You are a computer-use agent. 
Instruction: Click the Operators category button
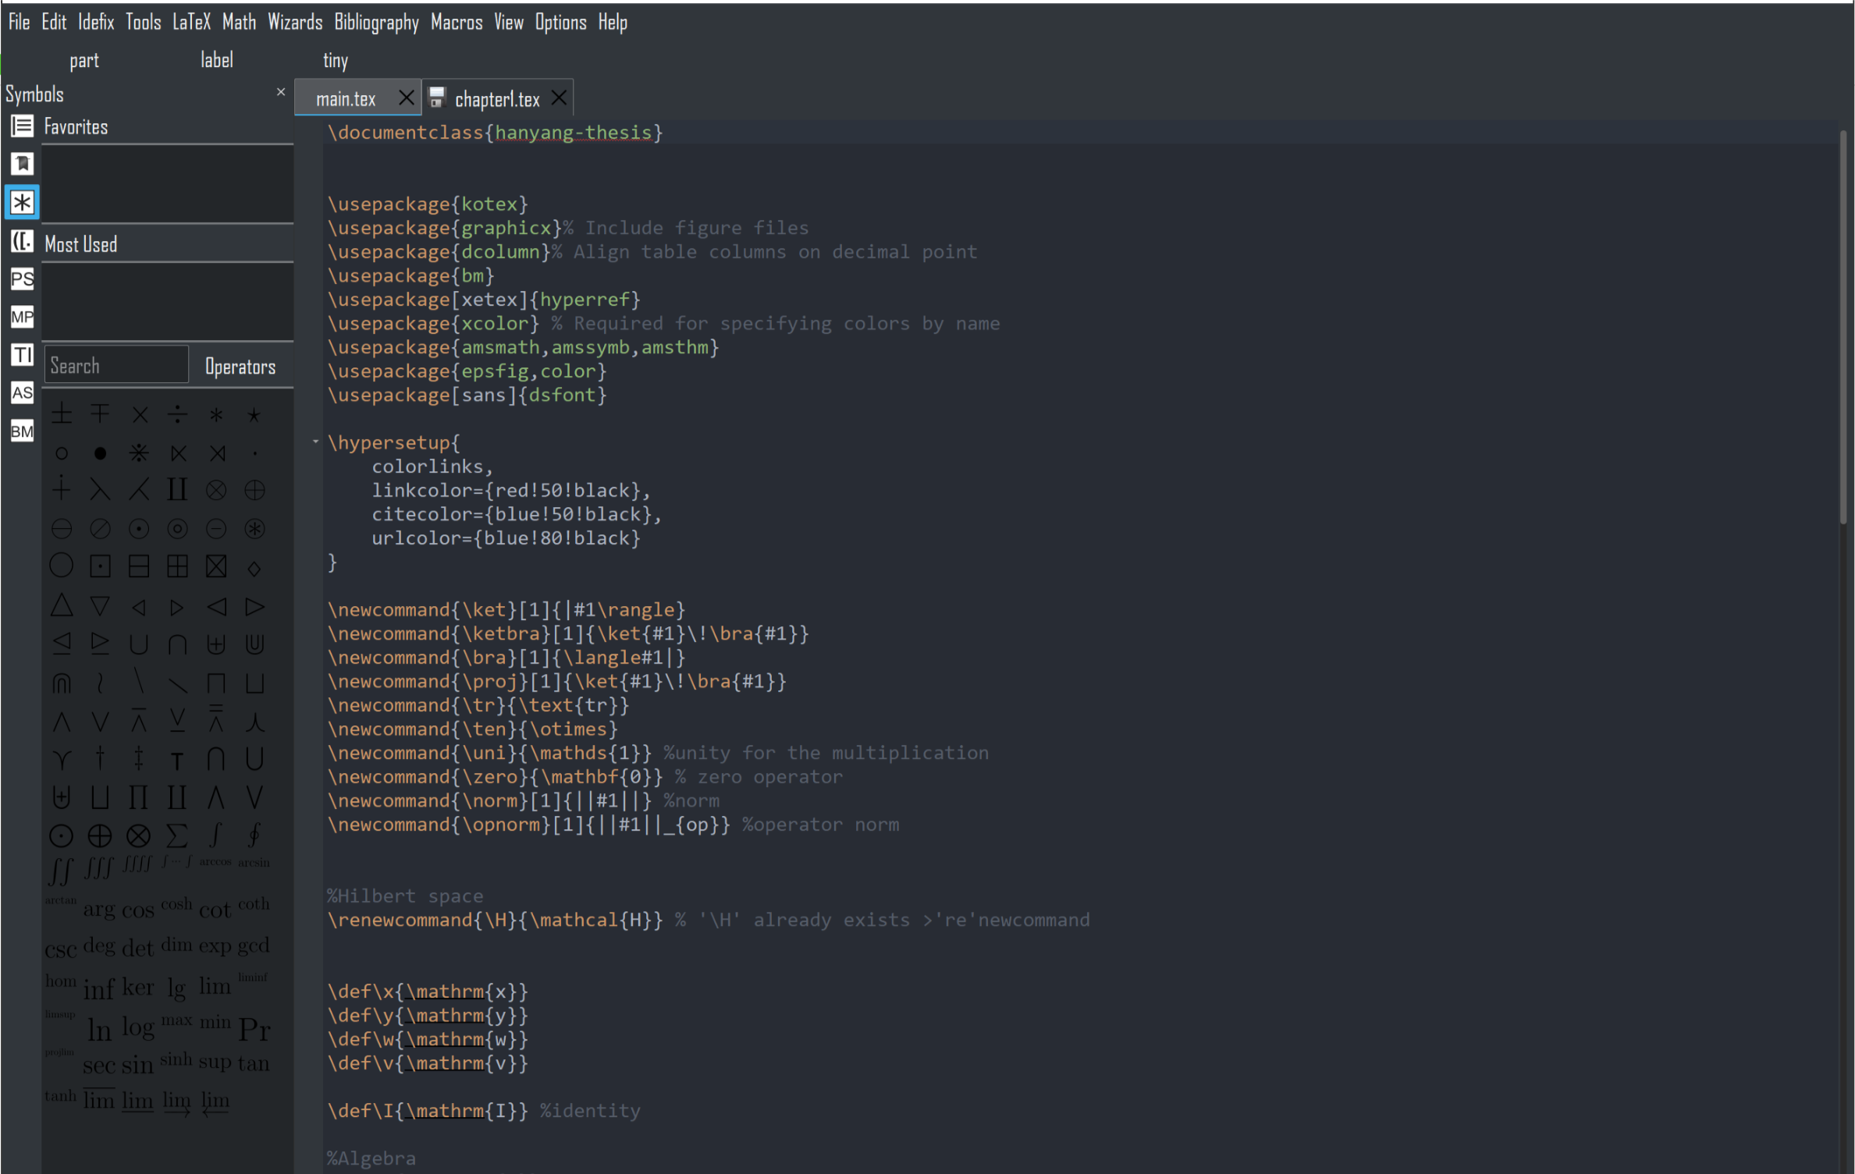pyautogui.click(x=240, y=365)
